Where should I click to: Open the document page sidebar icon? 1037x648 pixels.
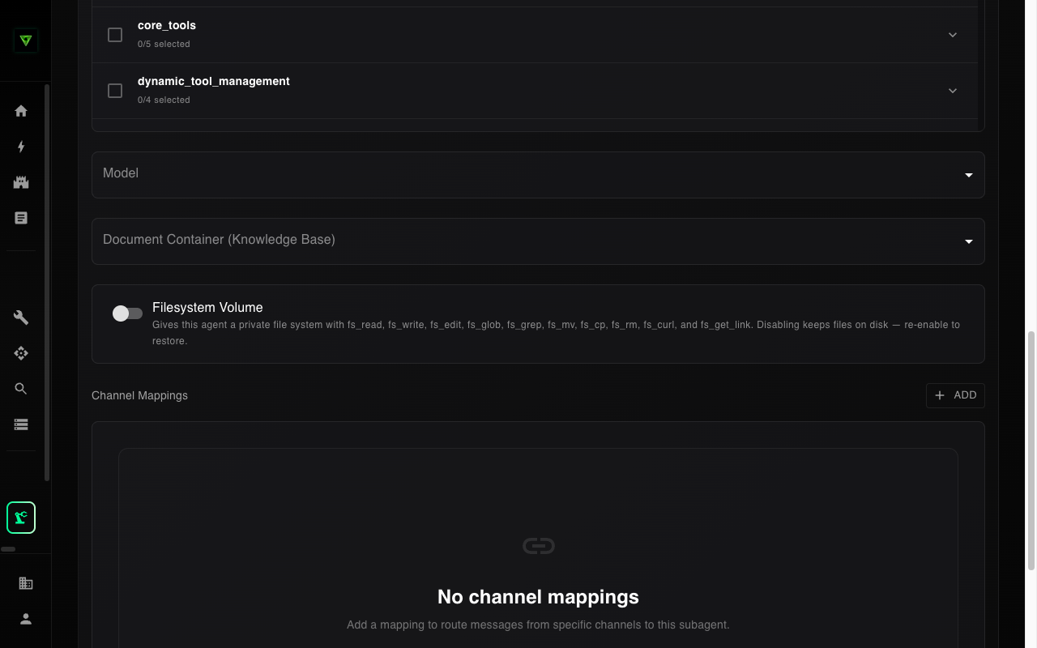coord(21,218)
